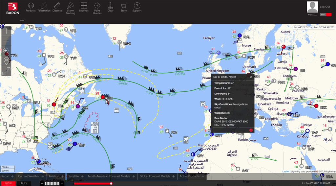This screenshot has width=336, height=186.
Task: Open the Products layers menu
Action: pos(31,7)
